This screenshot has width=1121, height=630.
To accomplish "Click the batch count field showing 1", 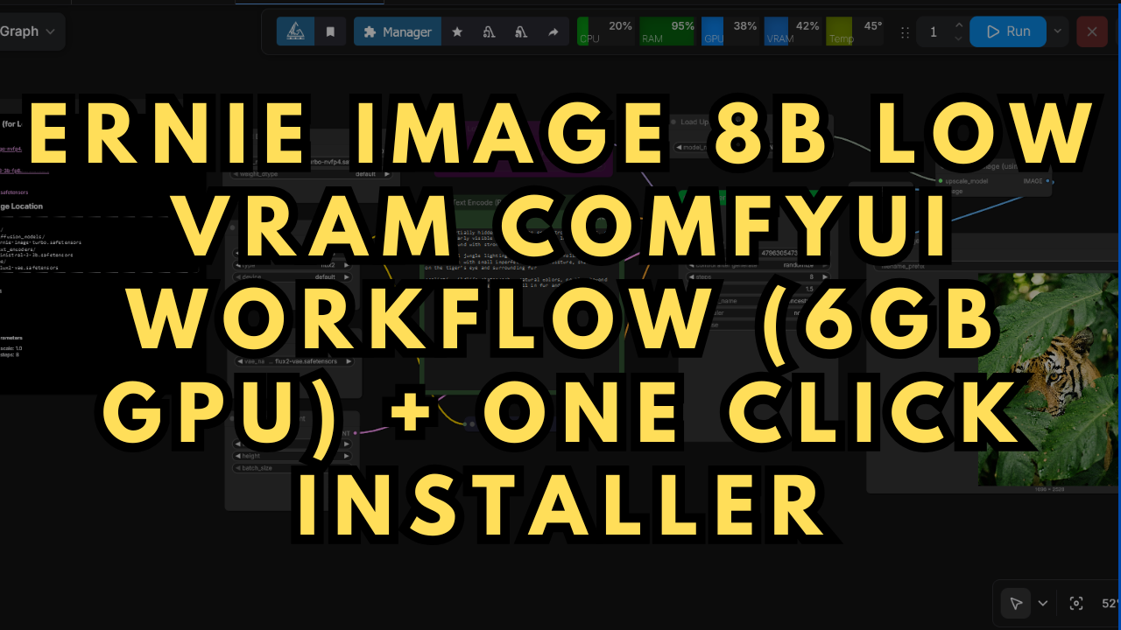I will (x=934, y=31).
